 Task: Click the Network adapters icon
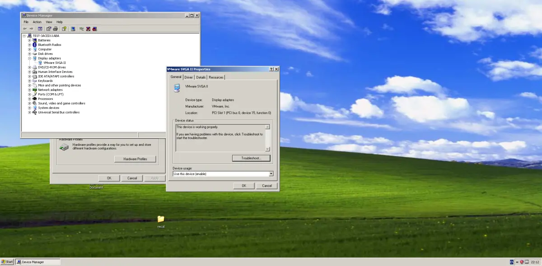click(x=35, y=90)
